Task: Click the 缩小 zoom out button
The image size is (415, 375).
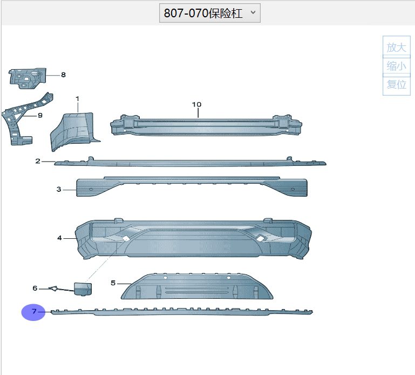Action: click(396, 66)
